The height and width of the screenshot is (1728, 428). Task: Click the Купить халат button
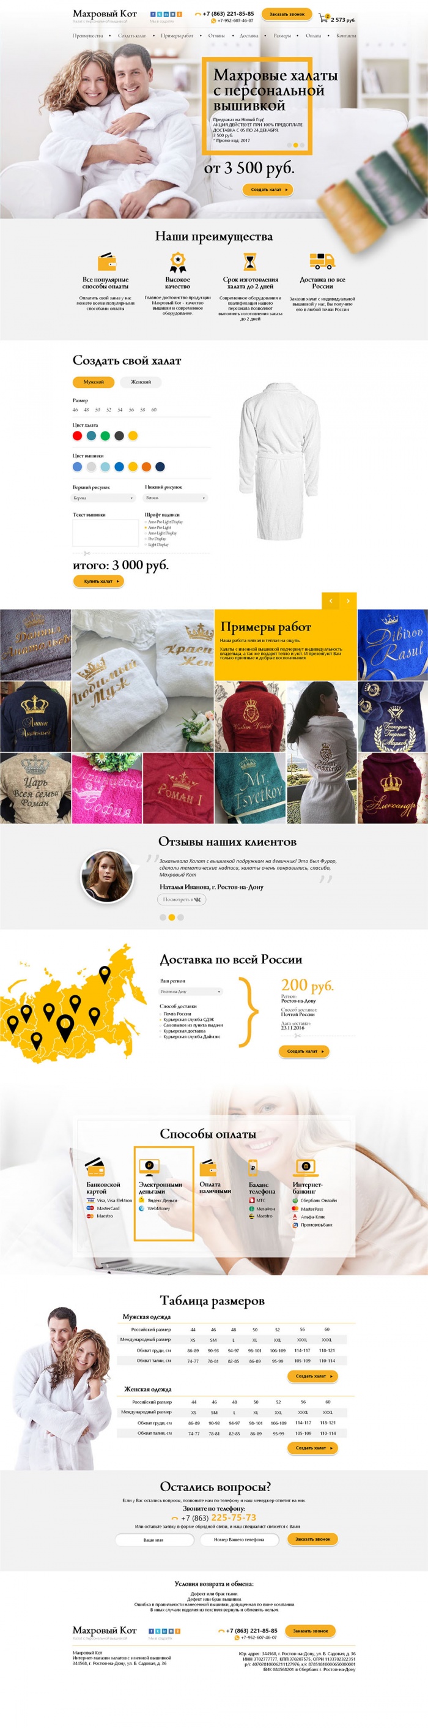tap(98, 581)
